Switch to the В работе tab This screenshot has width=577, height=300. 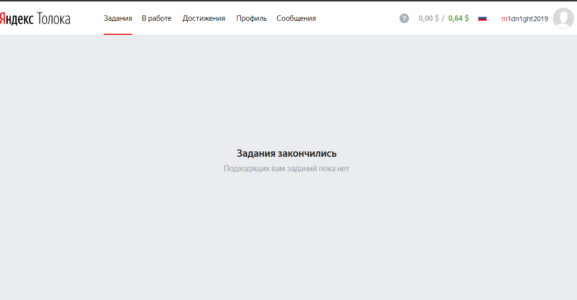tap(156, 18)
